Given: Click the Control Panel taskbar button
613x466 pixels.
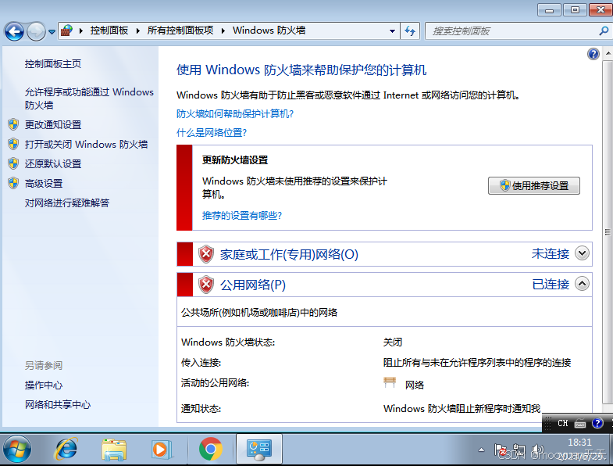Looking at the screenshot, I should pyautogui.click(x=258, y=450).
